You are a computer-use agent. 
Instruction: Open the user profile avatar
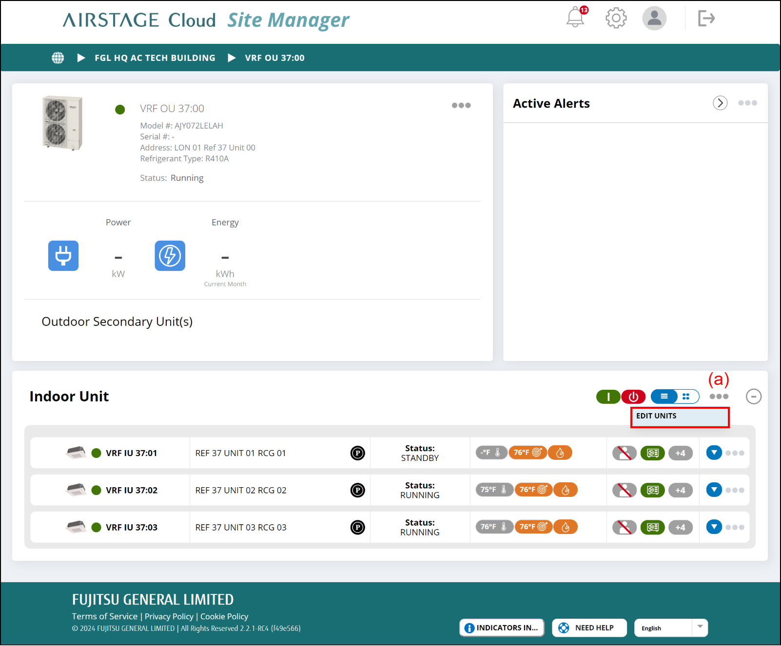pyautogui.click(x=654, y=18)
